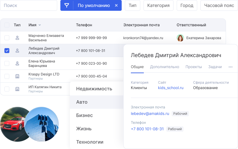238x149 pixels.
Task: Sort by Имя column arrow
Action: [x=40, y=25]
